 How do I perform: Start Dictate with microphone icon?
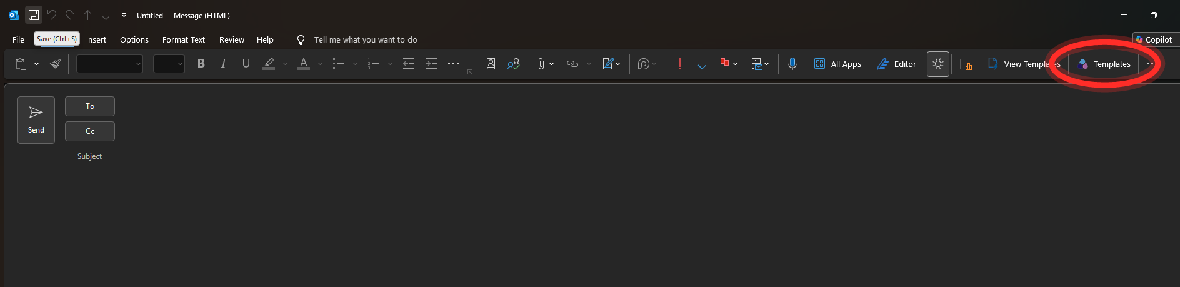792,64
